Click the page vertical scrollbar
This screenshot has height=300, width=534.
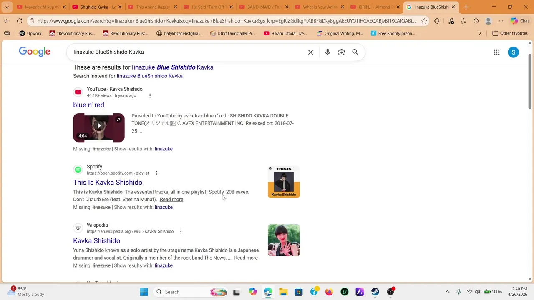click(530, 81)
